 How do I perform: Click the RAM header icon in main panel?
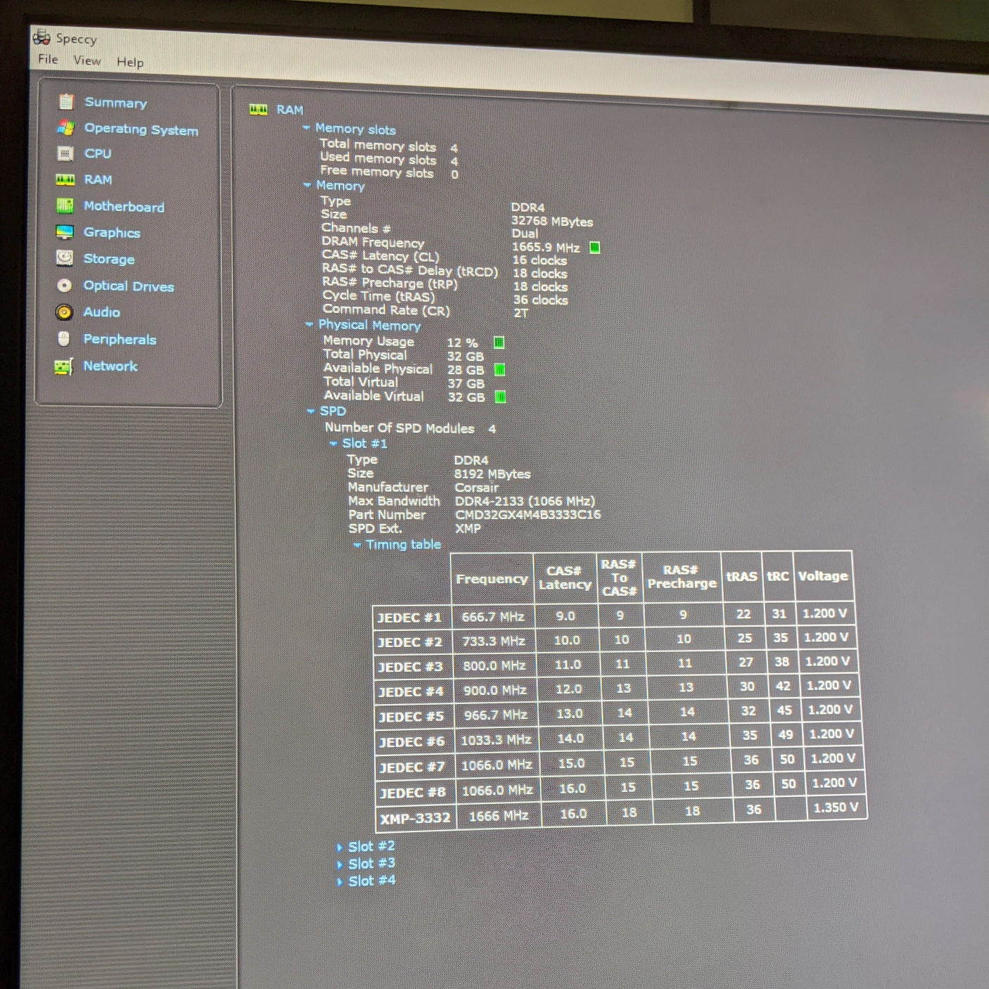pyautogui.click(x=258, y=109)
